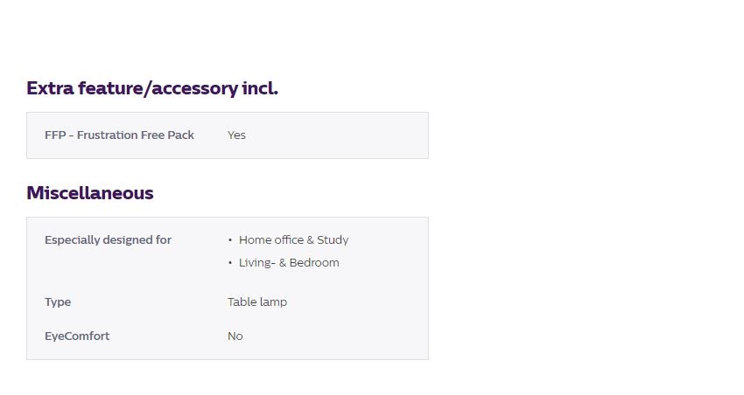Click the 'No' value for EyeComfort
The height and width of the screenshot is (395, 744).
tap(235, 336)
